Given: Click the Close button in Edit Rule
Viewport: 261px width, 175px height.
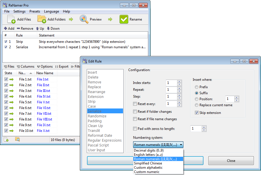Looking at the screenshot, I should tap(231, 160).
